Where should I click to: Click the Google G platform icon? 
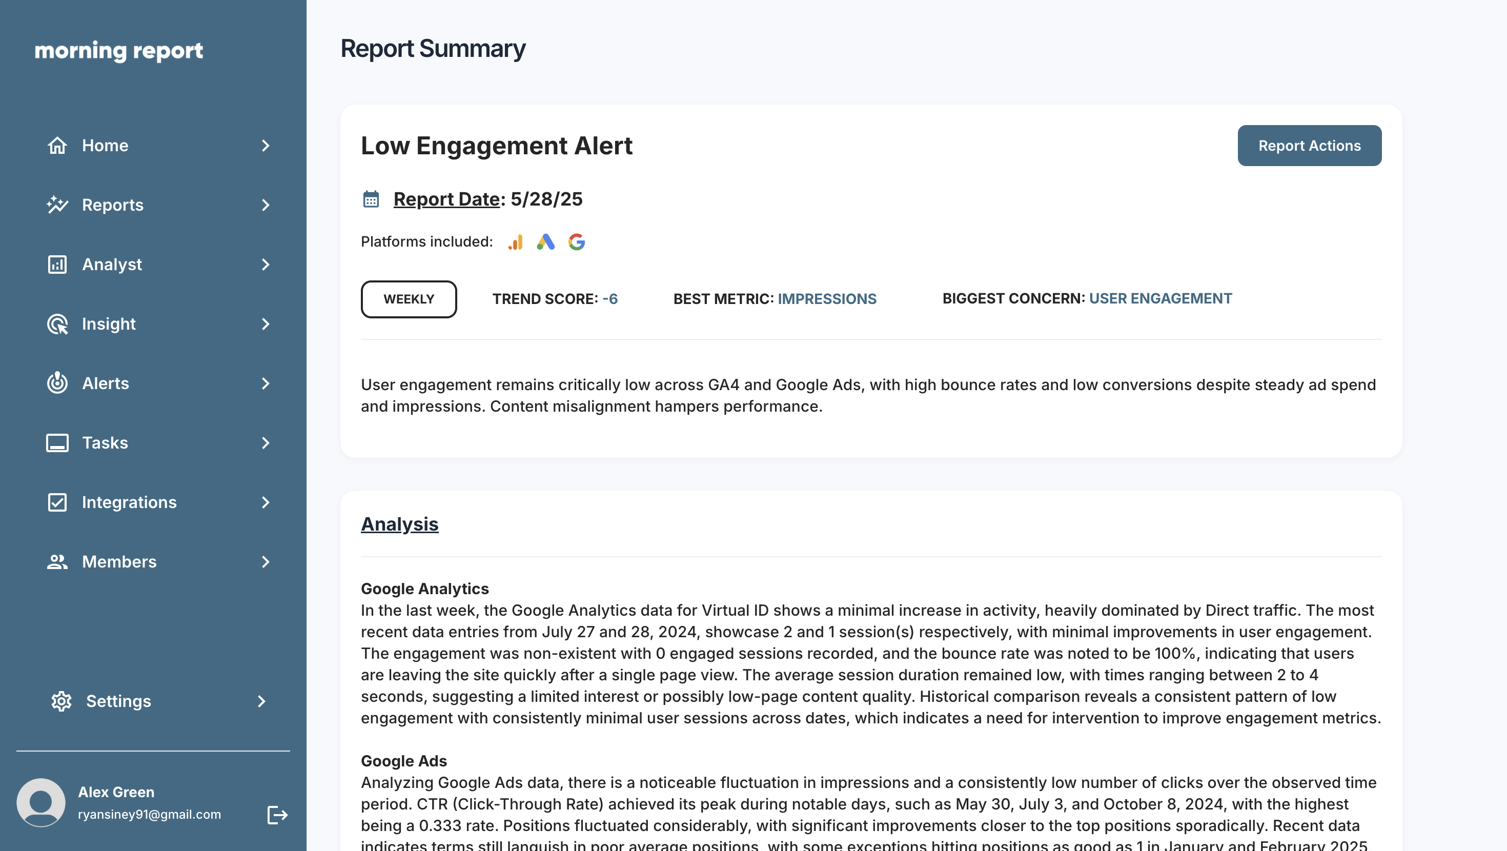point(577,242)
